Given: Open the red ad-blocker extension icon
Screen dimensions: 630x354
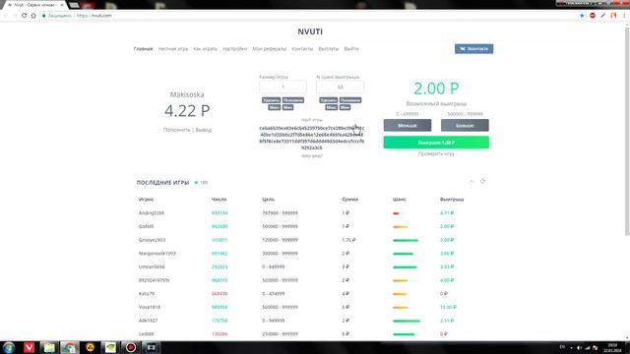Looking at the screenshot, I should click(x=593, y=16).
